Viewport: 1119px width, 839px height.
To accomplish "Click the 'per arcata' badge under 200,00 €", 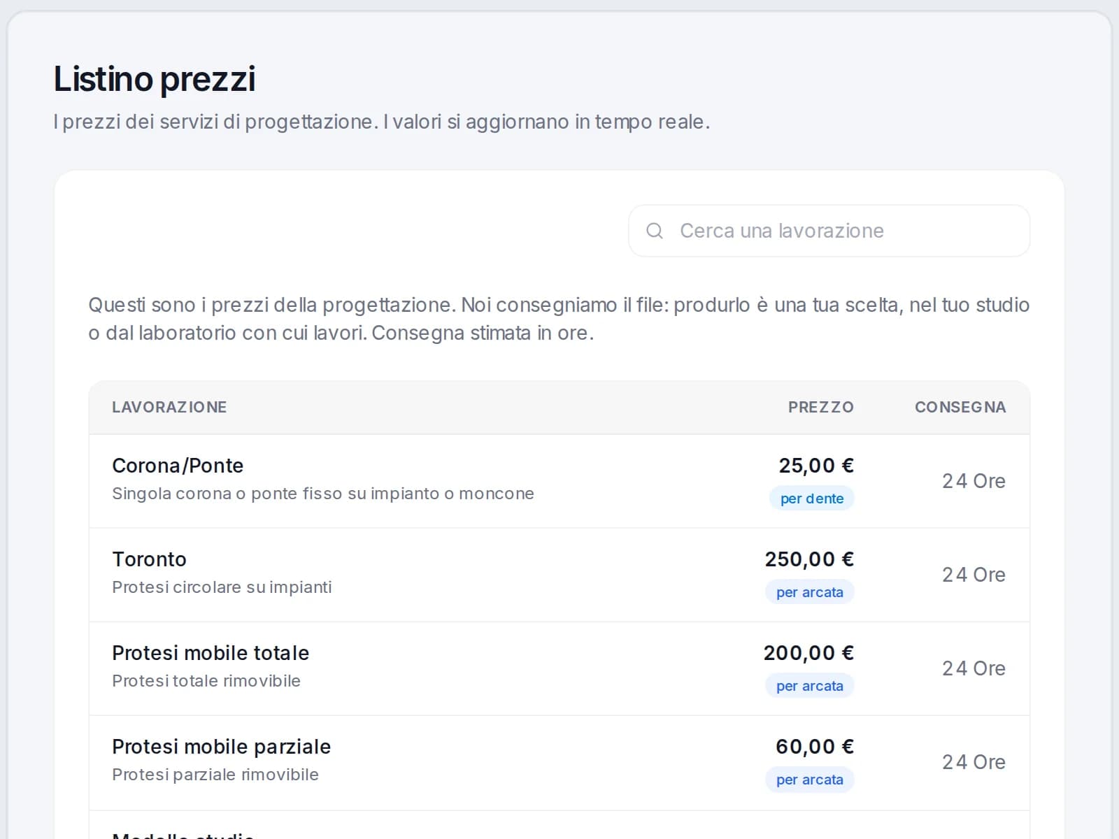I will pos(810,686).
